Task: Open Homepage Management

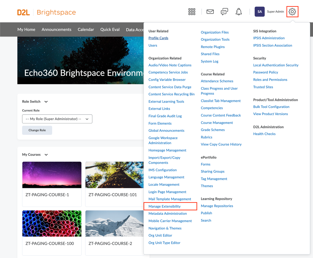Action: click(167, 150)
